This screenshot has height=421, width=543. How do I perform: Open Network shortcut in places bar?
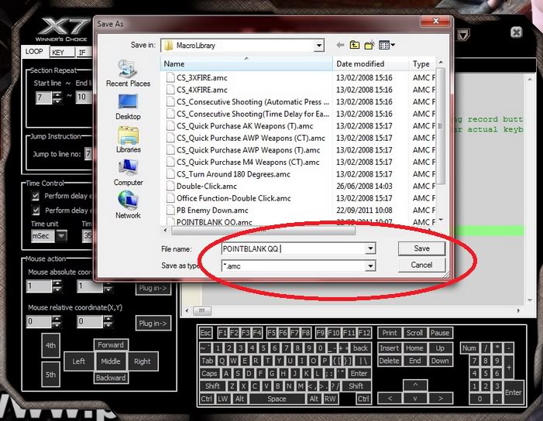[128, 205]
